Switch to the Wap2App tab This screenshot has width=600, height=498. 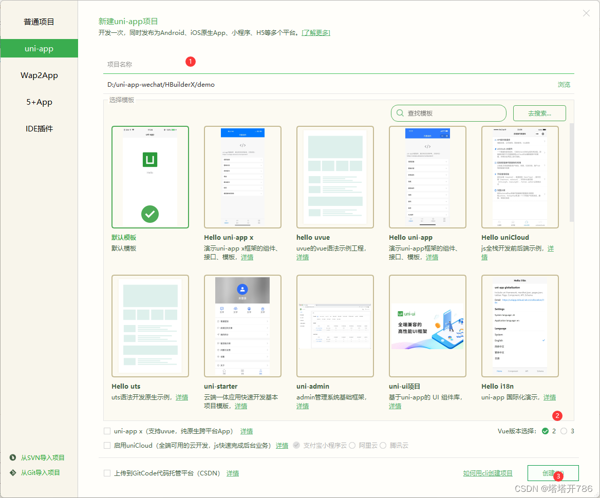39,75
